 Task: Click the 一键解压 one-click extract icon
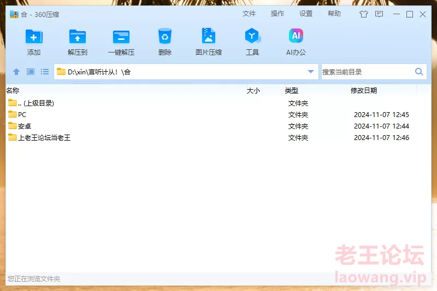[x=121, y=37]
